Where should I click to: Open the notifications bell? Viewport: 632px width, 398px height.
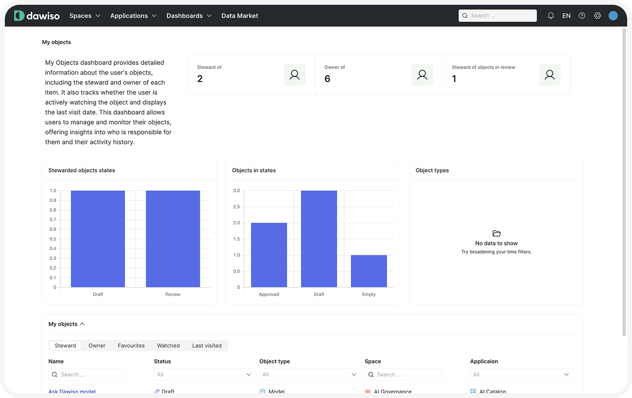(x=550, y=15)
